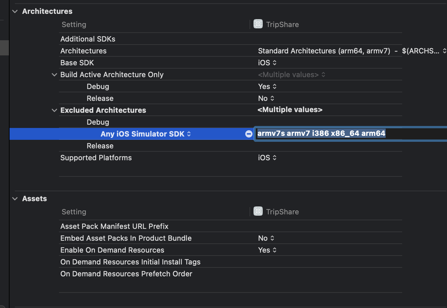Collapse the Architectures section
This screenshot has width=447, height=308.
pos(15,11)
